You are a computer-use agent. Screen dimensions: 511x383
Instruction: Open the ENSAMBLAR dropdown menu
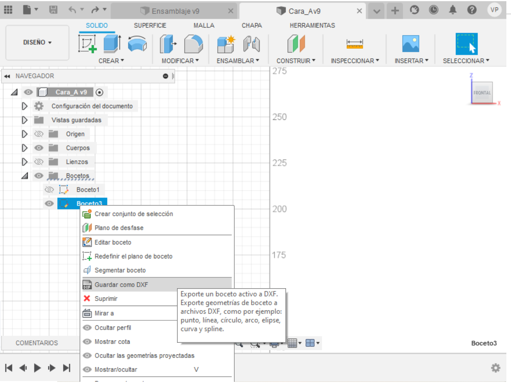coord(238,61)
